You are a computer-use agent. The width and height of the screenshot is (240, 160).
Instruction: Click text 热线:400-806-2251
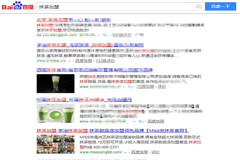click(102, 147)
